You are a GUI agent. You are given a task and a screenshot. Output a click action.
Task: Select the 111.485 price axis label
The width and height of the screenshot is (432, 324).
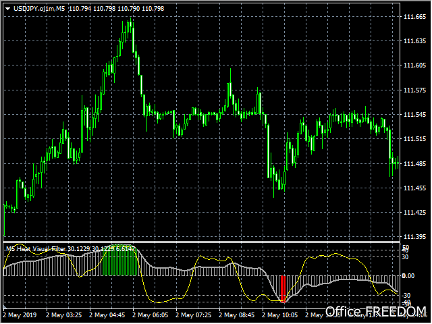(x=414, y=164)
